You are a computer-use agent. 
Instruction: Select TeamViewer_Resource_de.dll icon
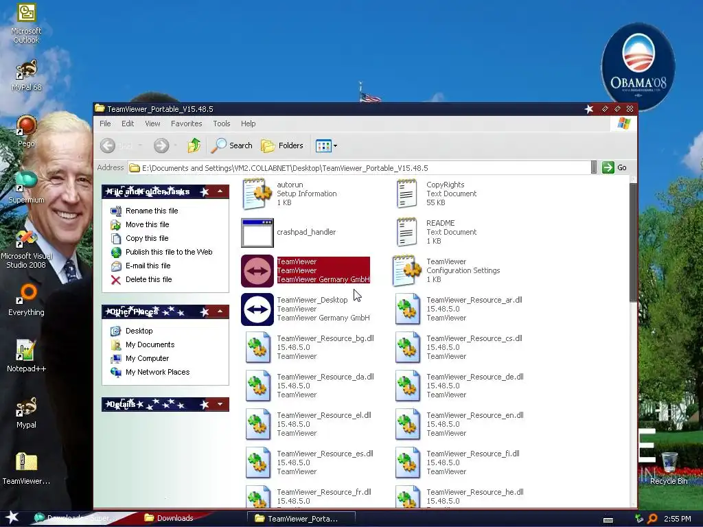point(407,386)
